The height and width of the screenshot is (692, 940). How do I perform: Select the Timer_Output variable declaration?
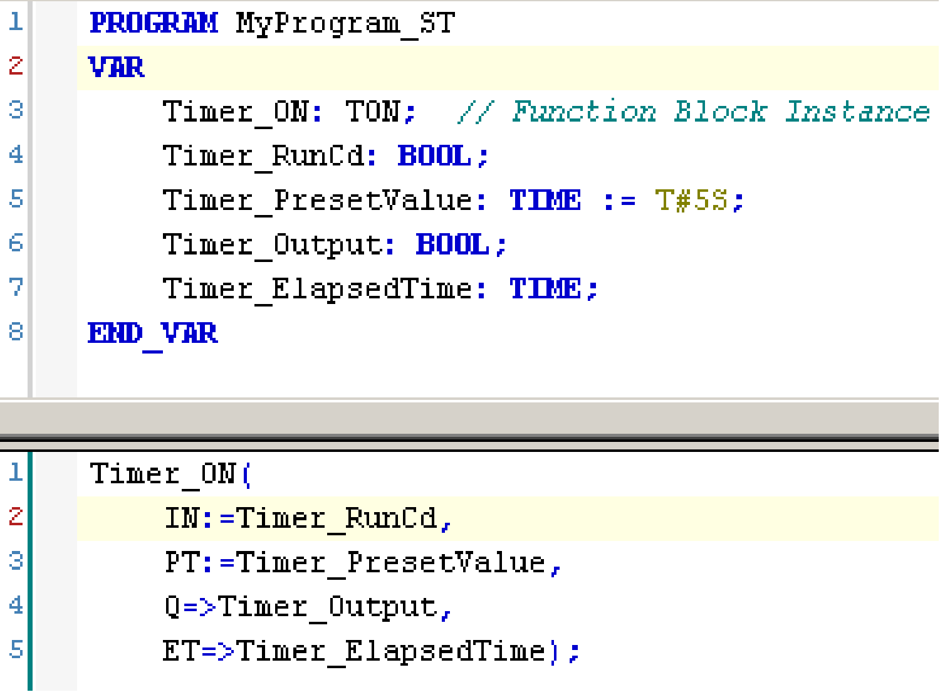coord(273,245)
